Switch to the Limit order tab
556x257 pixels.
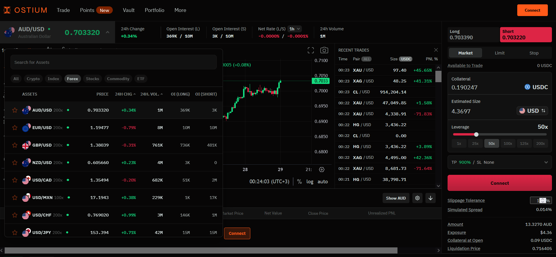tap(499, 53)
